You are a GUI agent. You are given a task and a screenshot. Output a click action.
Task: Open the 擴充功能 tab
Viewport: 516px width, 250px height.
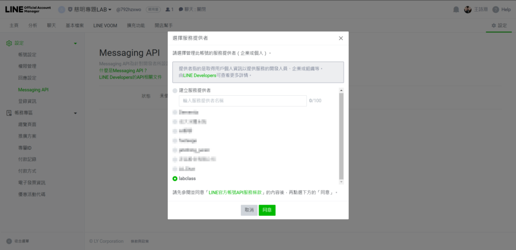coord(136,26)
